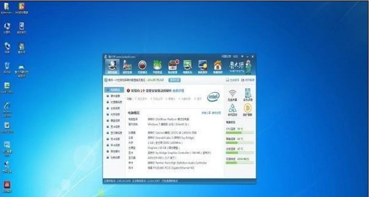Open the view details link beside driver warning
This screenshot has width=369, height=197.
pyautogui.click(x=179, y=91)
